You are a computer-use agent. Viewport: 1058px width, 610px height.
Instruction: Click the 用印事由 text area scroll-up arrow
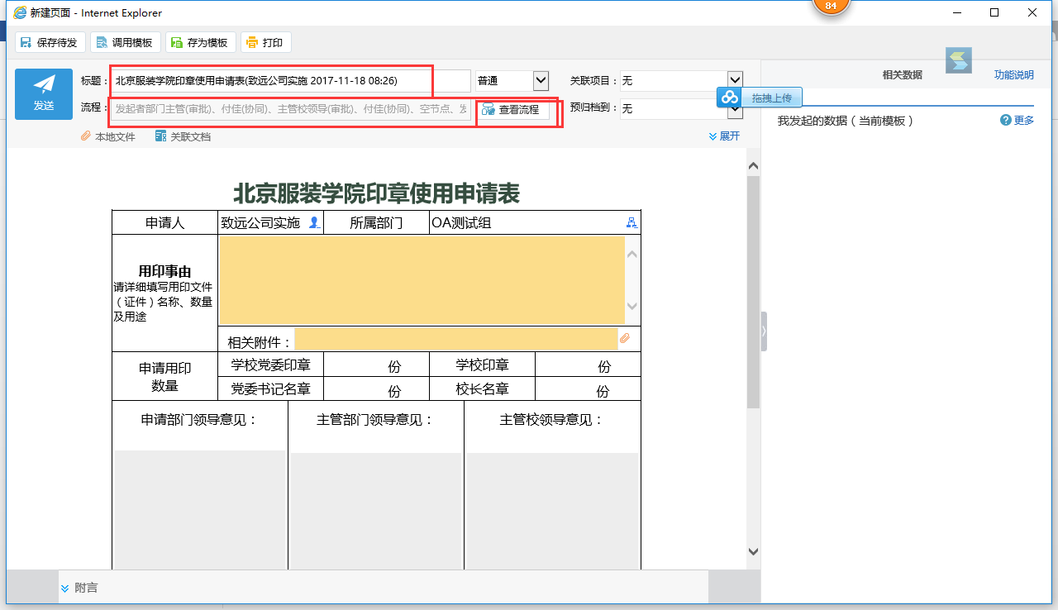tap(632, 254)
